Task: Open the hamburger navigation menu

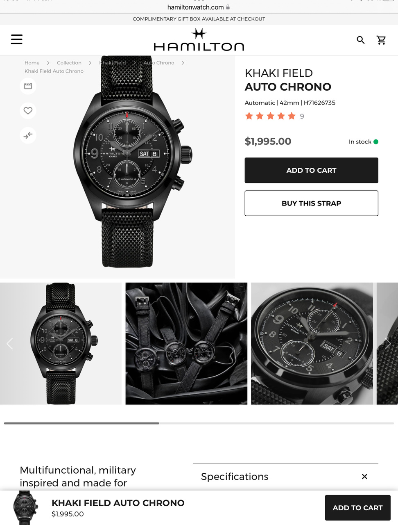Action: point(17,39)
